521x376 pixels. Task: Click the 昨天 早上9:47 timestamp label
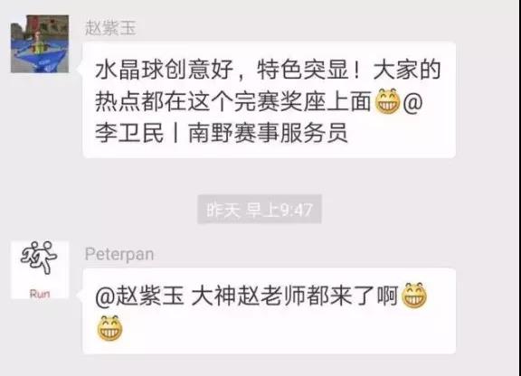tap(260, 210)
